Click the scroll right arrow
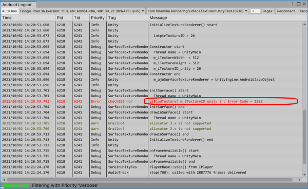 (299, 180)
